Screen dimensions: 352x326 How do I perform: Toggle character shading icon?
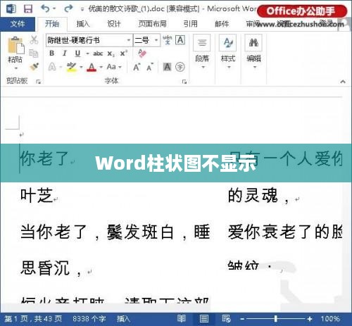[x=167, y=67]
